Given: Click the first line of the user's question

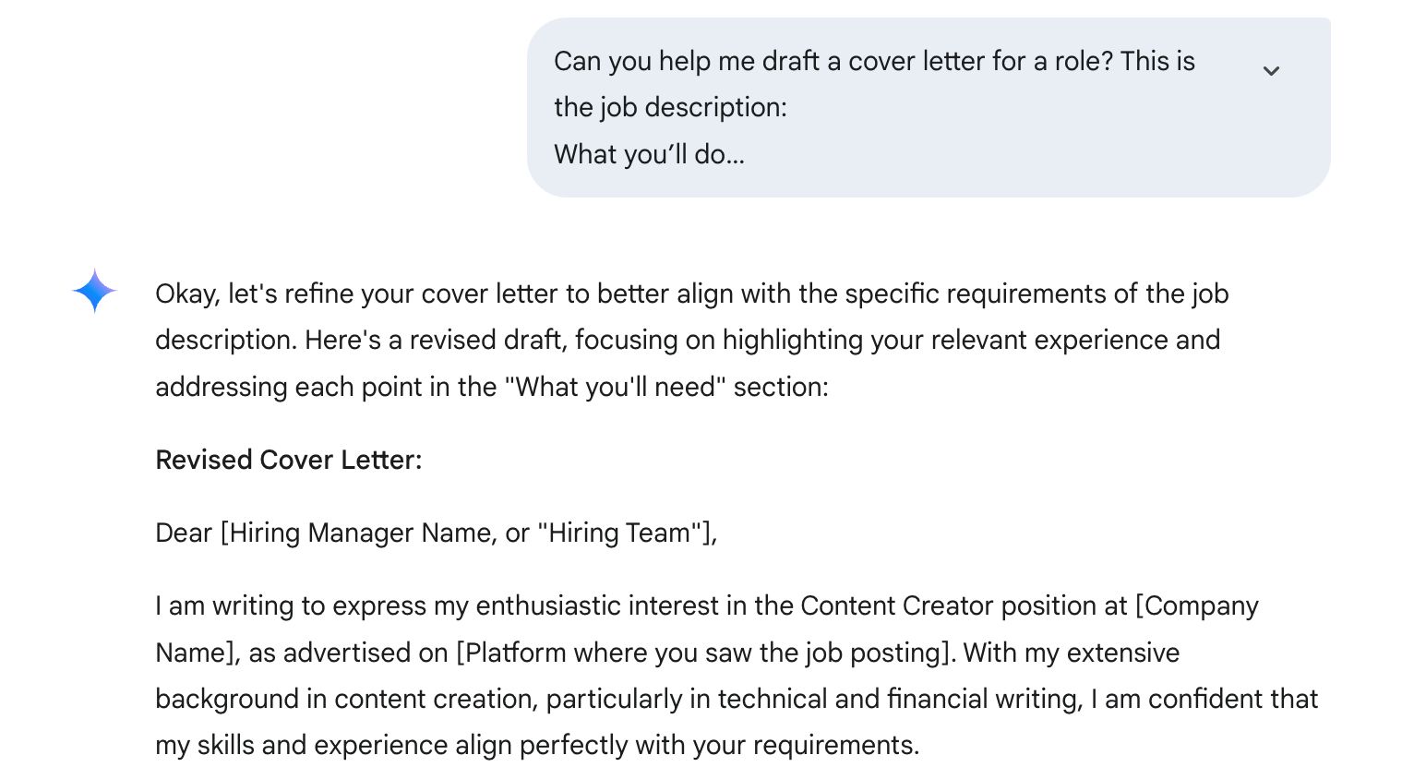Looking at the screenshot, I should (x=874, y=61).
